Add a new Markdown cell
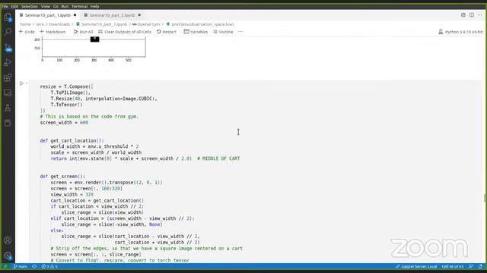The image size is (487, 273). pos(53,32)
